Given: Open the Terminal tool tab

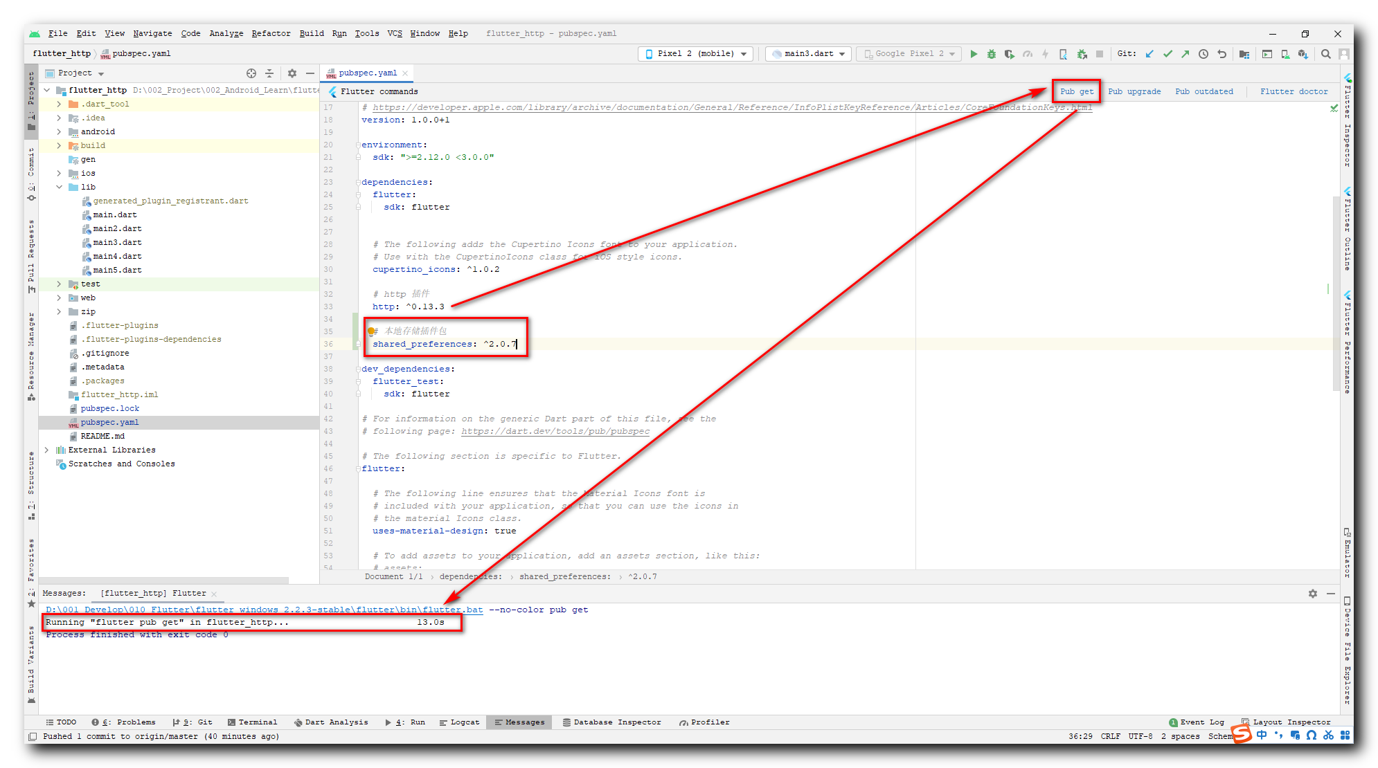Looking at the screenshot, I should [252, 722].
